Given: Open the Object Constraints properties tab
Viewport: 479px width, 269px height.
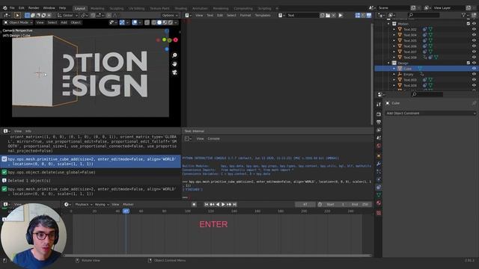Looking at the screenshot, I should 379,188.
